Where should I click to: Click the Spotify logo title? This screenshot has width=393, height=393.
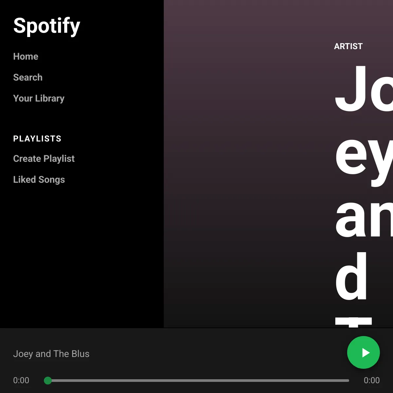(x=47, y=26)
